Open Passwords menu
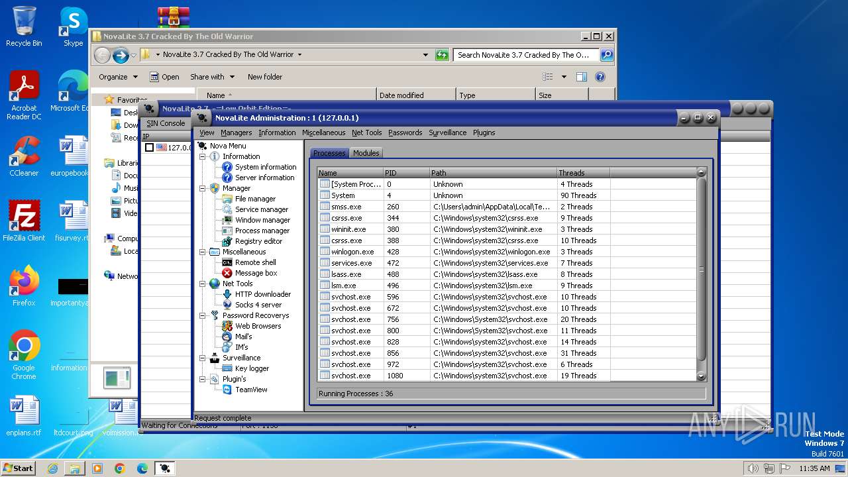The image size is (848, 477). pyautogui.click(x=405, y=132)
